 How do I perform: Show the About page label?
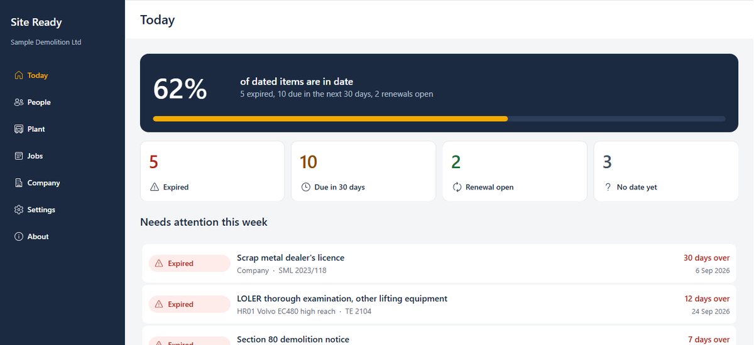click(38, 236)
